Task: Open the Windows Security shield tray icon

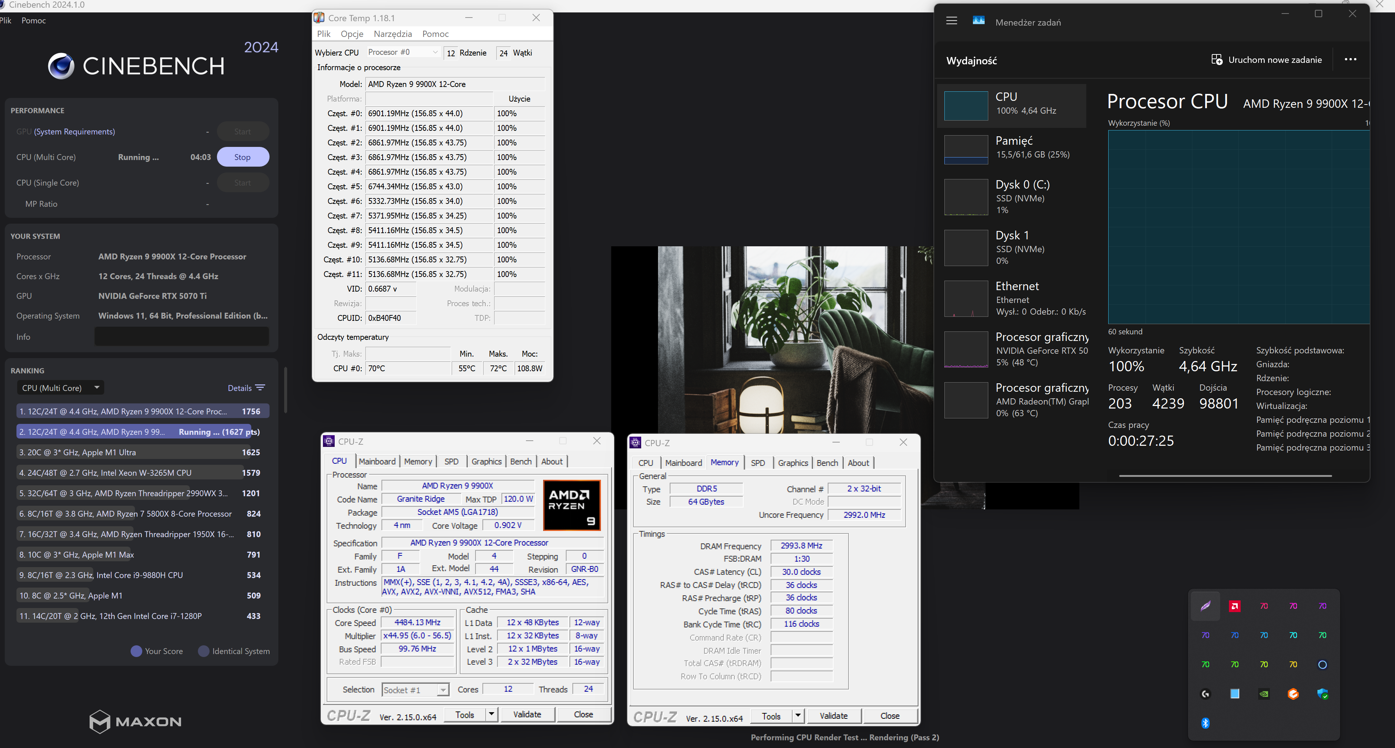Action: tap(1323, 694)
